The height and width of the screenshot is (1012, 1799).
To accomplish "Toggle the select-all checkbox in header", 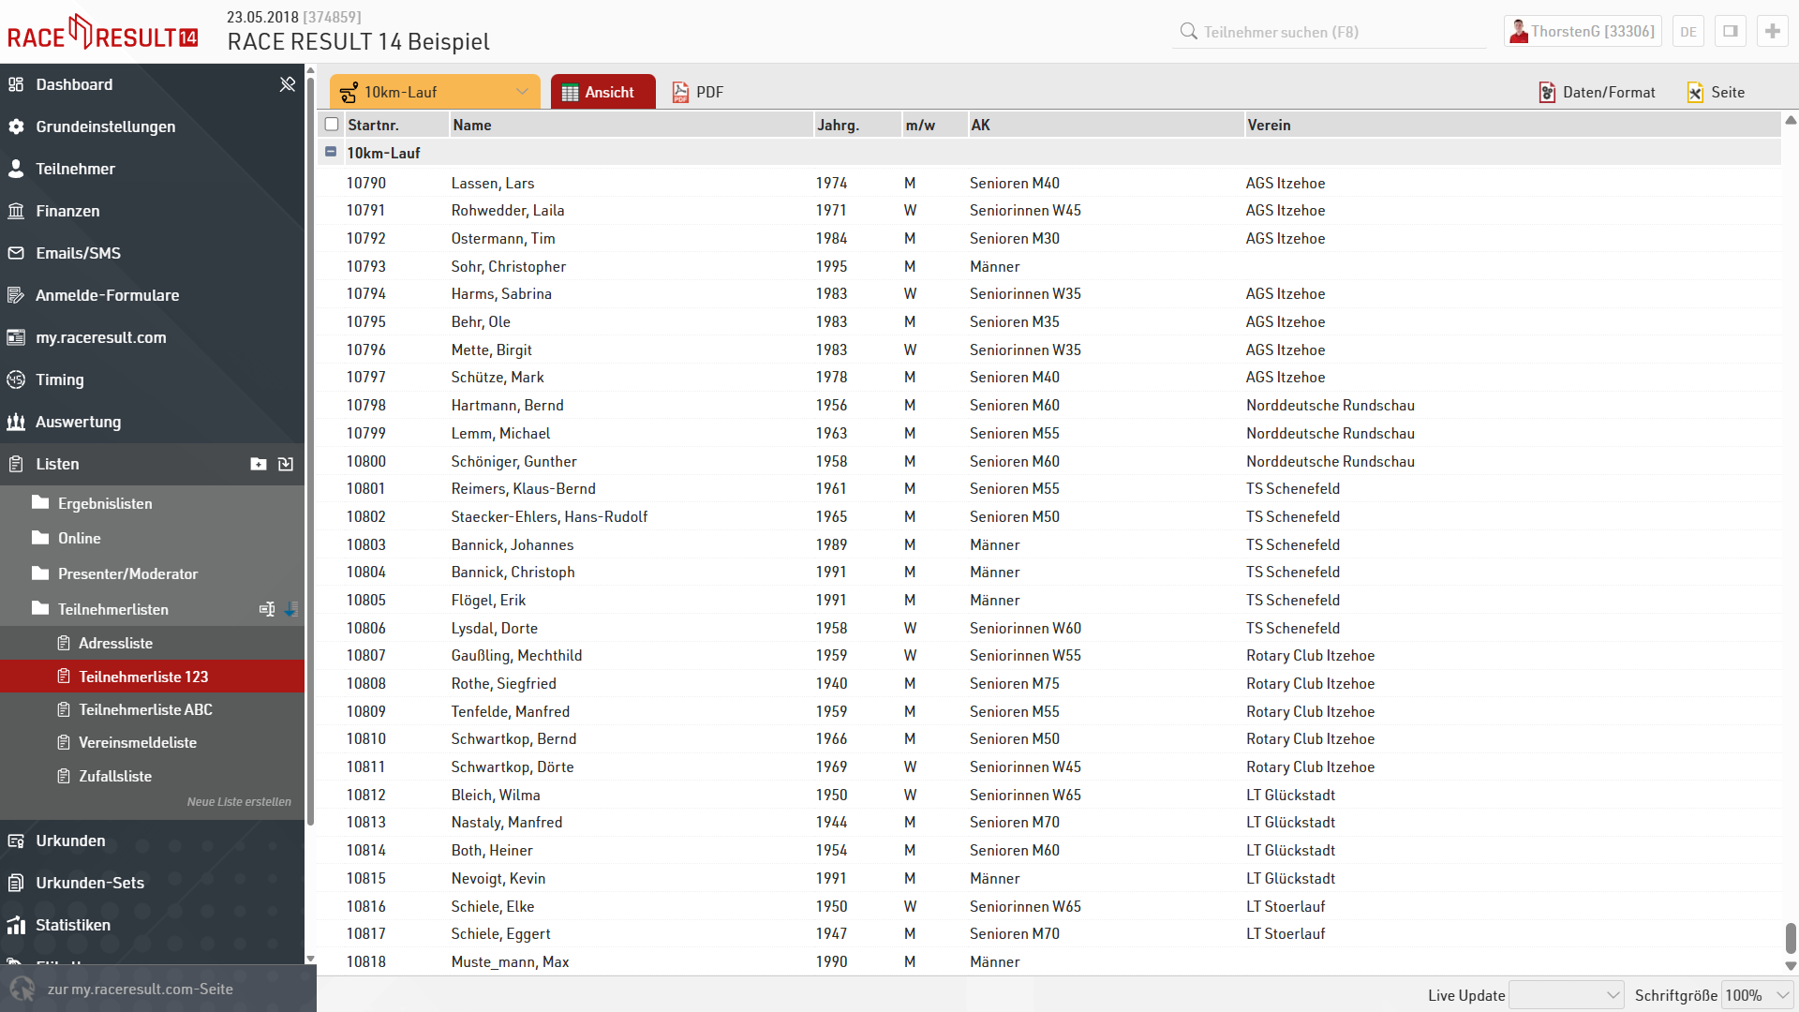I will click(332, 125).
